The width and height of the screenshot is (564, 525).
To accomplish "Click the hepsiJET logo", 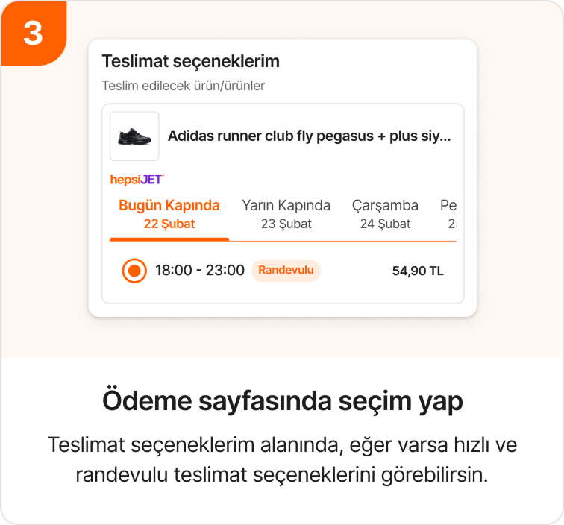I will (137, 179).
